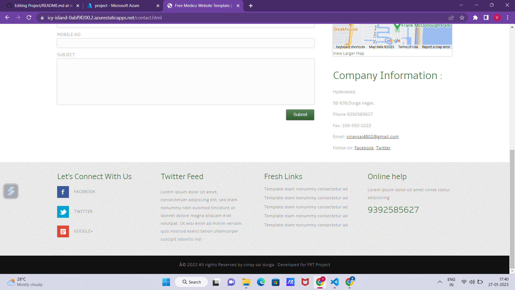Click the share icon in the address bar
This screenshot has width=515, height=290.
(x=451, y=17)
